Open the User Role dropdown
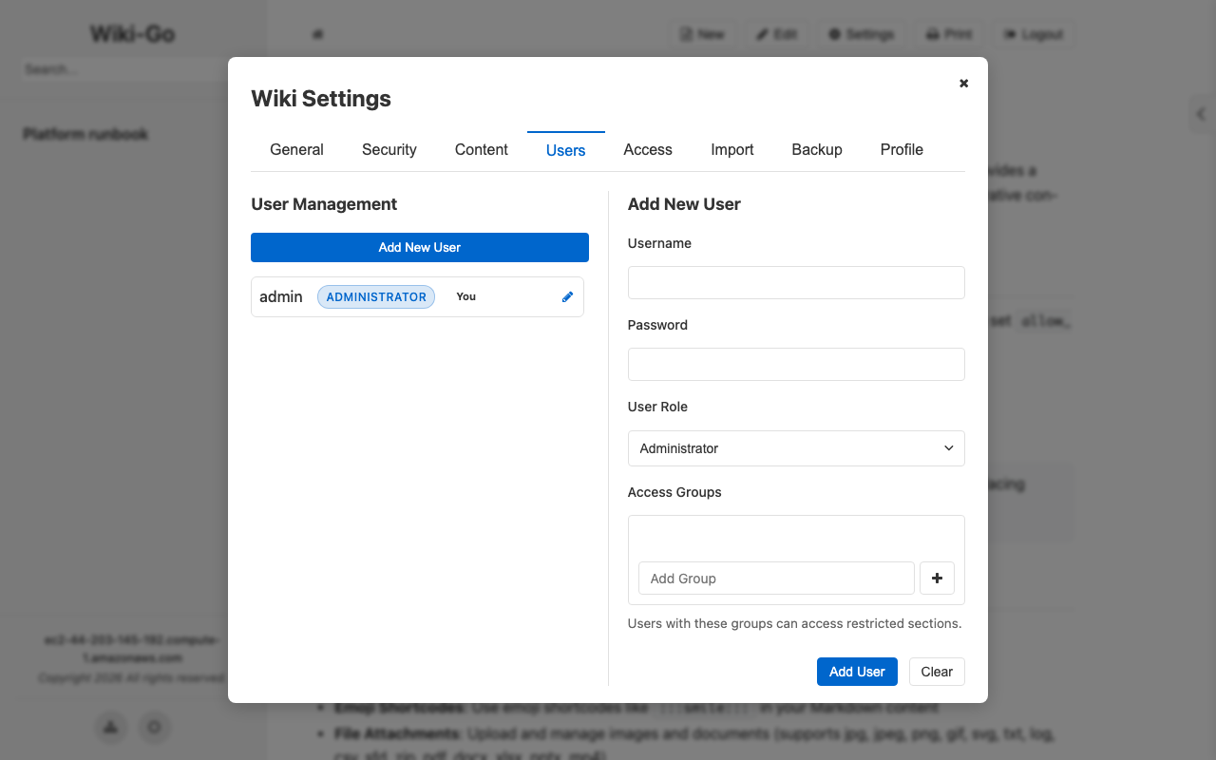This screenshot has width=1216, height=760. point(796,448)
